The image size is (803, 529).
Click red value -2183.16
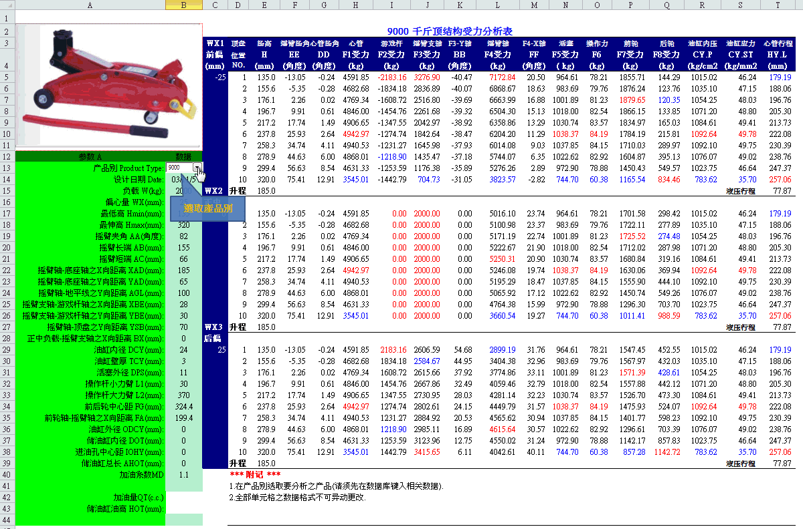(x=391, y=77)
